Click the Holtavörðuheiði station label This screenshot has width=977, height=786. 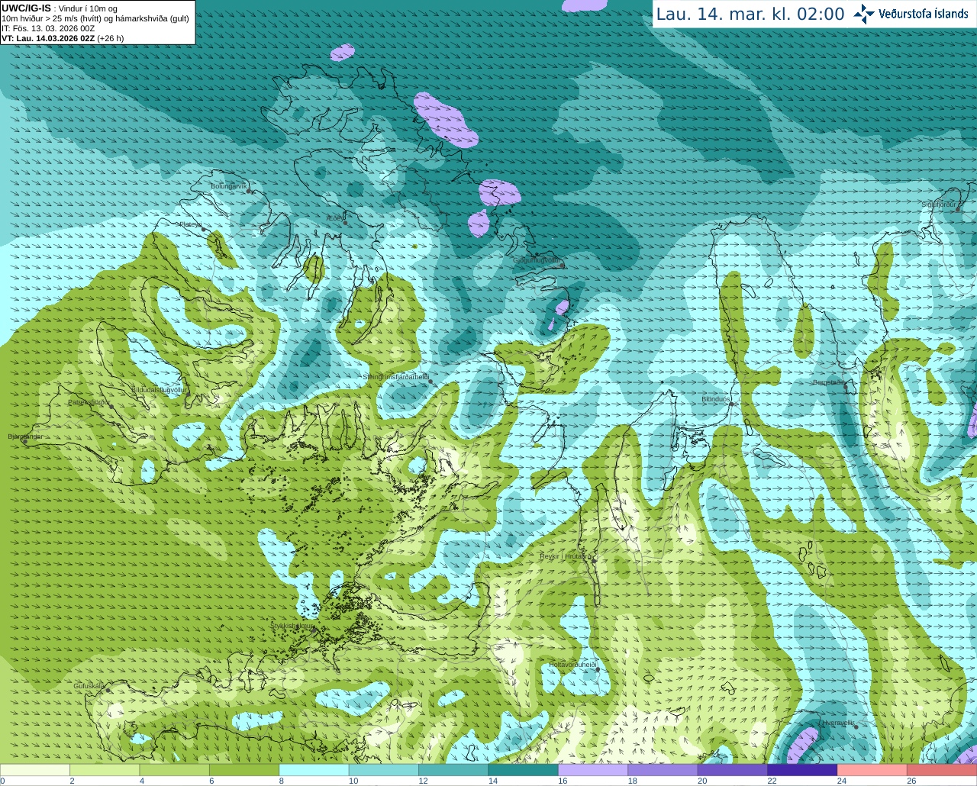coord(572,665)
